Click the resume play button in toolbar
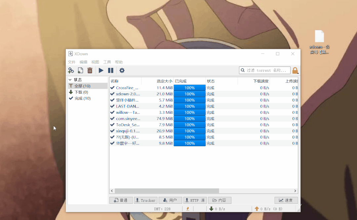The height and width of the screenshot is (220, 357). pyautogui.click(x=101, y=70)
